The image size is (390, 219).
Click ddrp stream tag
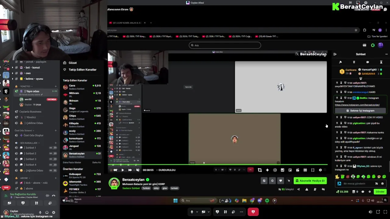coord(156,188)
